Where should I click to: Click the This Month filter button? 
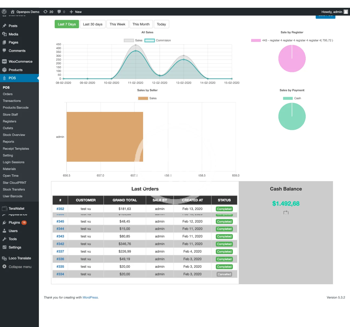coord(141,24)
